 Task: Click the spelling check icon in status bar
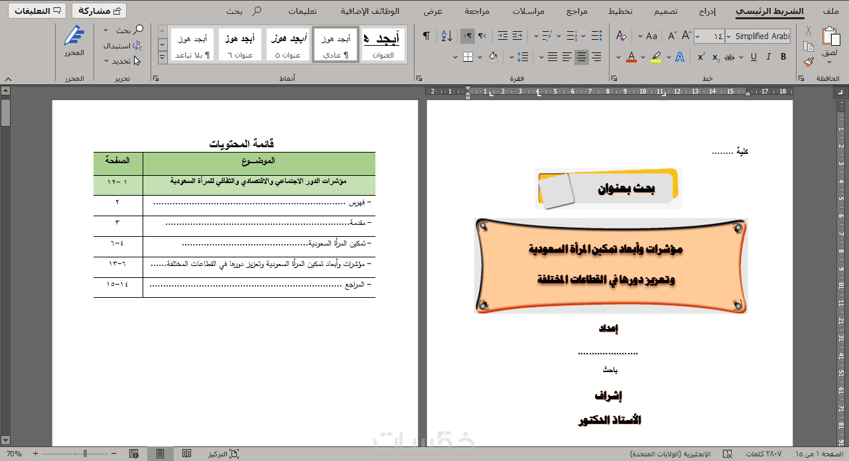(x=728, y=454)
